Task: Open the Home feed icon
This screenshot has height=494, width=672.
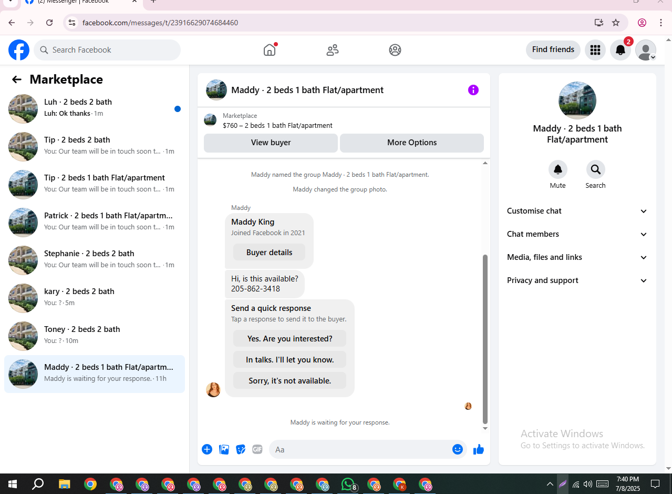Action: 270,50
